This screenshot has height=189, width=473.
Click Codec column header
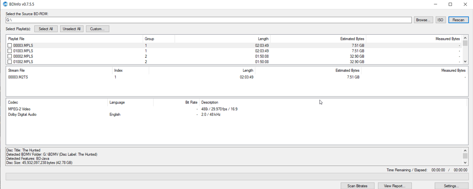click(57, 102)
